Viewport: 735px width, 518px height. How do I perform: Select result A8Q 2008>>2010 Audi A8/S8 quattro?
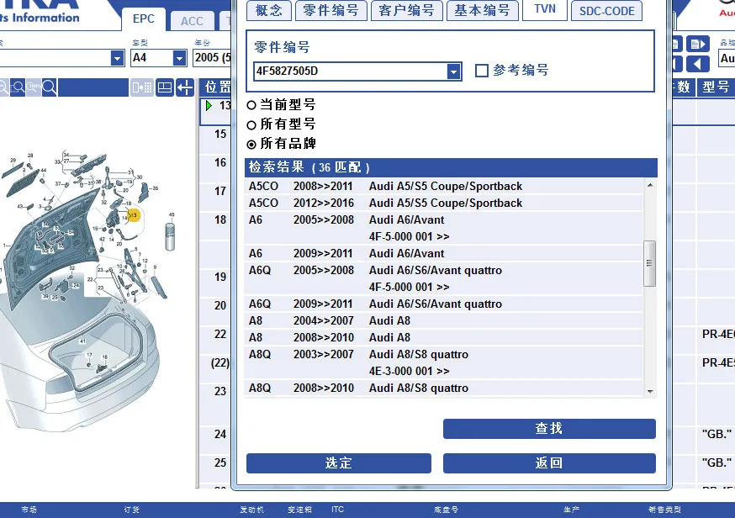click(x=443, y=388)
